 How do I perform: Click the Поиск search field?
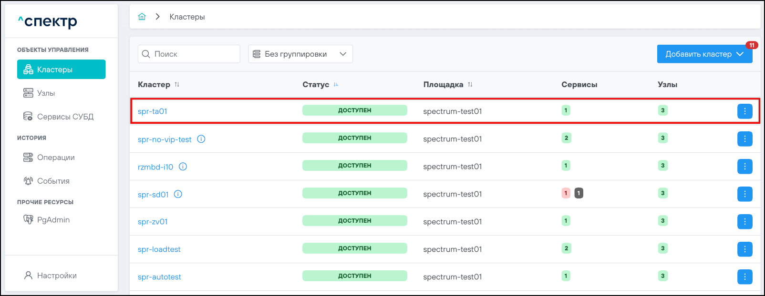click(189, 54)
